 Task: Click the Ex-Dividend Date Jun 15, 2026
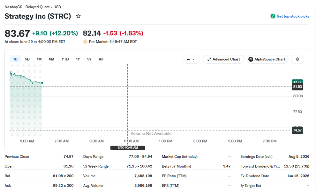click(298, 176)
